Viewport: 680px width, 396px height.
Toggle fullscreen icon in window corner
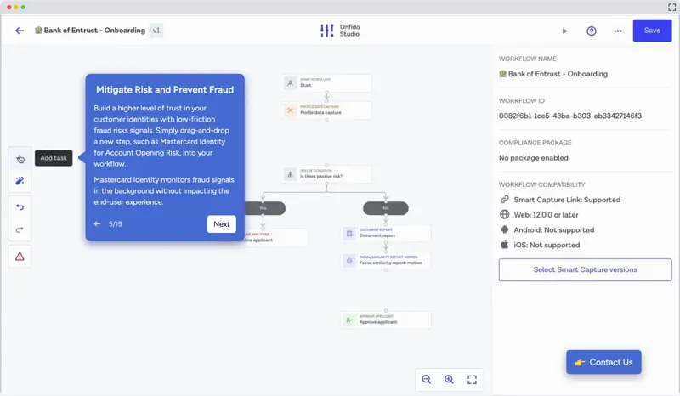click(671, 7)
